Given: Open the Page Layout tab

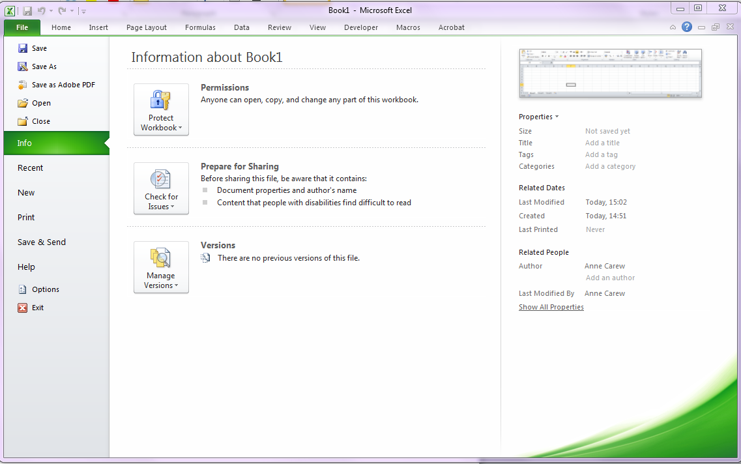Looking at the screenshot, I should point(147,27).
